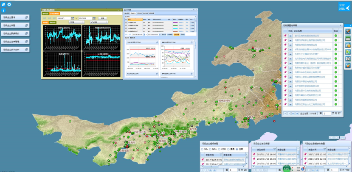
Task: Switch to the orange highlighted tab in chart window
Action: click(x=54, y=14)
